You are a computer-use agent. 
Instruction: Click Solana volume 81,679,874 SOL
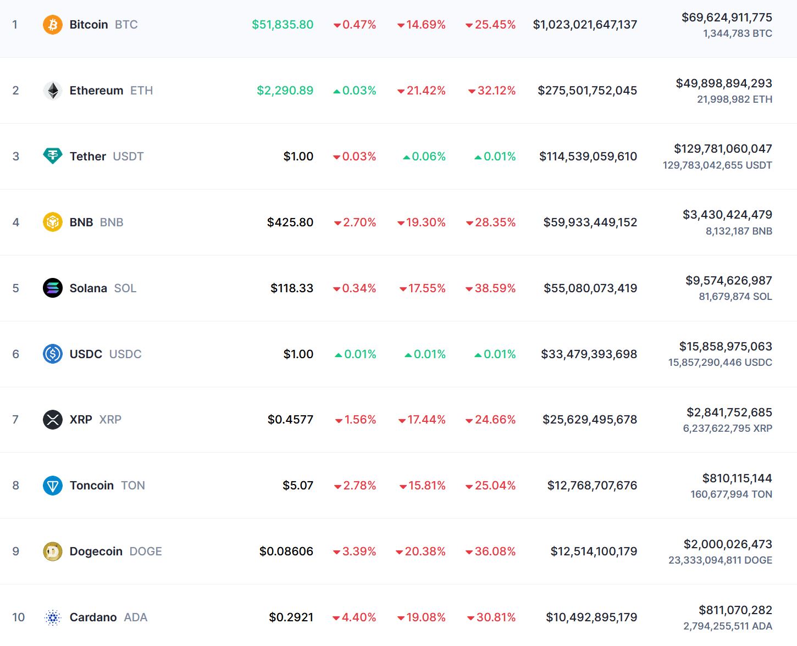pos(735,297)
